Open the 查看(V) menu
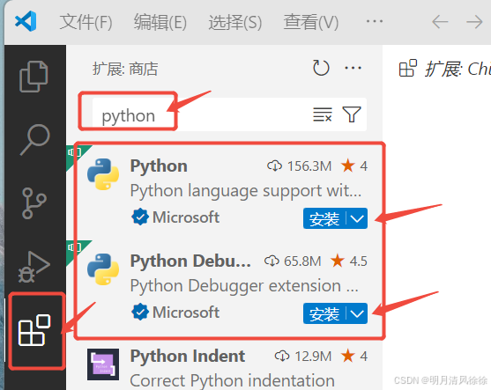This screenshot has width=491, height=390. click(311, 22)
